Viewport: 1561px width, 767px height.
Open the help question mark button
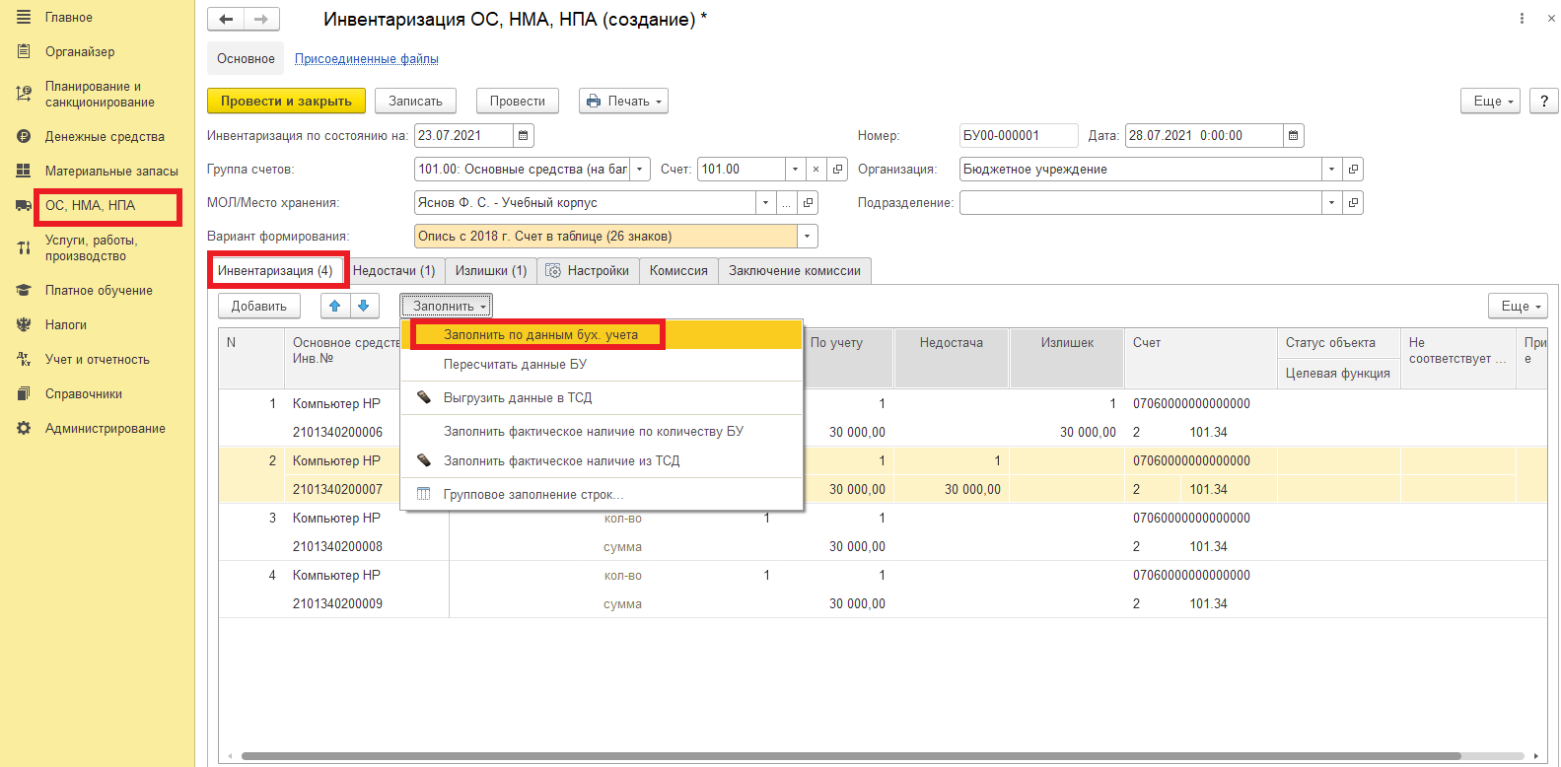click(1544, 101)
